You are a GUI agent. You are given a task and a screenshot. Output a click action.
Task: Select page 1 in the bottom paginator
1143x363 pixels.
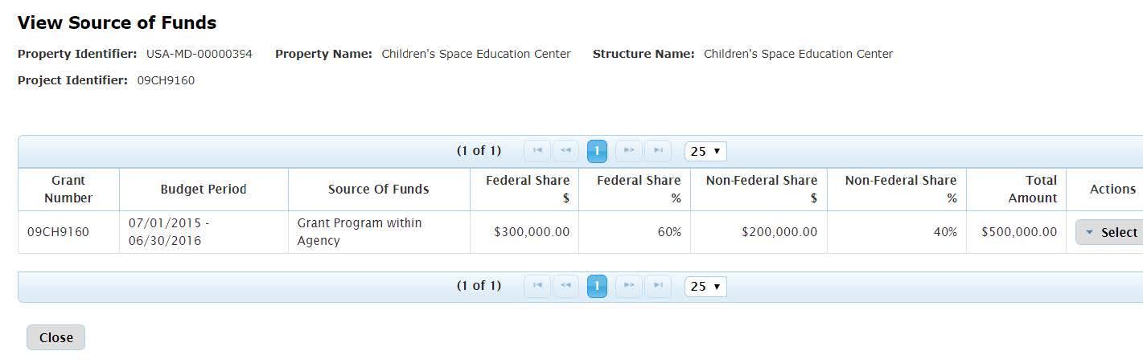pos(597,286)
